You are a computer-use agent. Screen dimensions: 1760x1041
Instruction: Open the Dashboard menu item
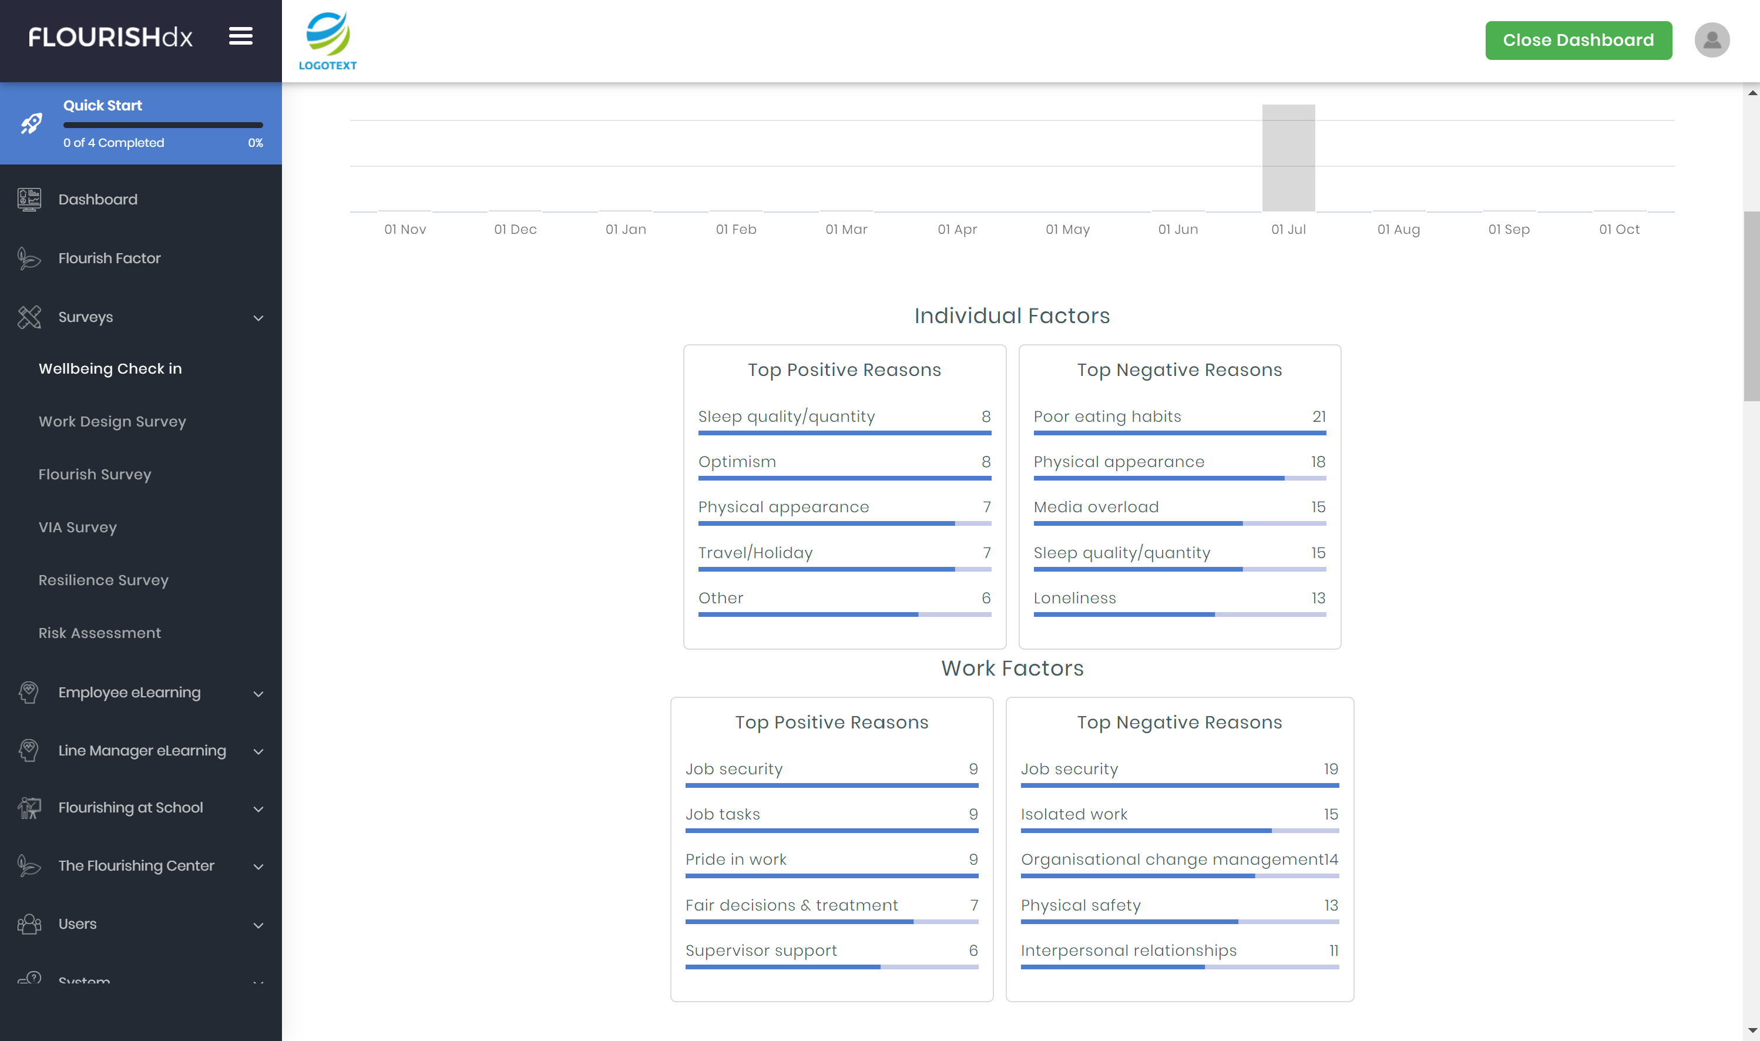(x=141, y=199)
